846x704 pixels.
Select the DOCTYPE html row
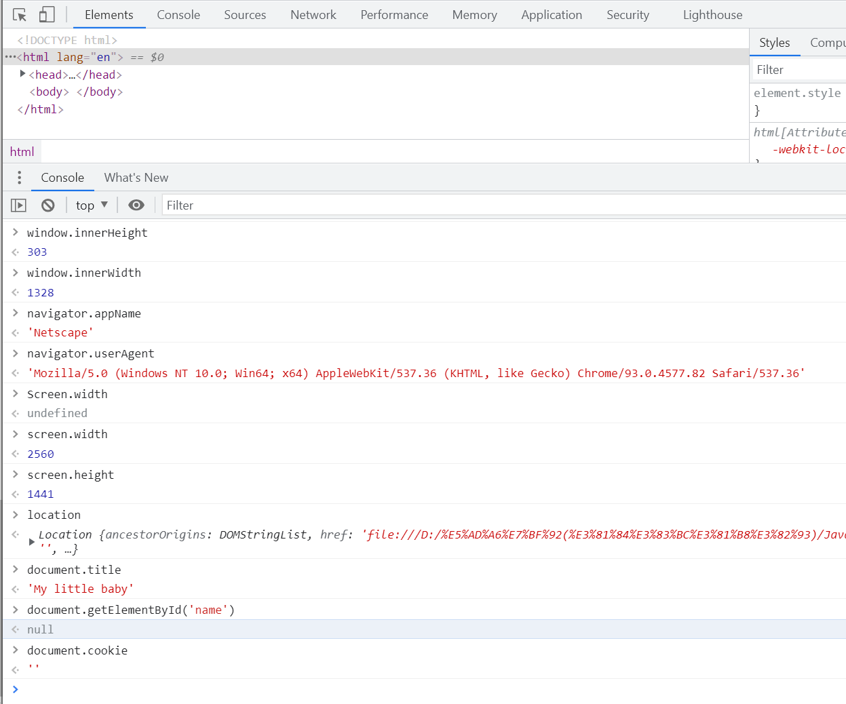click(x=376, y=40)
